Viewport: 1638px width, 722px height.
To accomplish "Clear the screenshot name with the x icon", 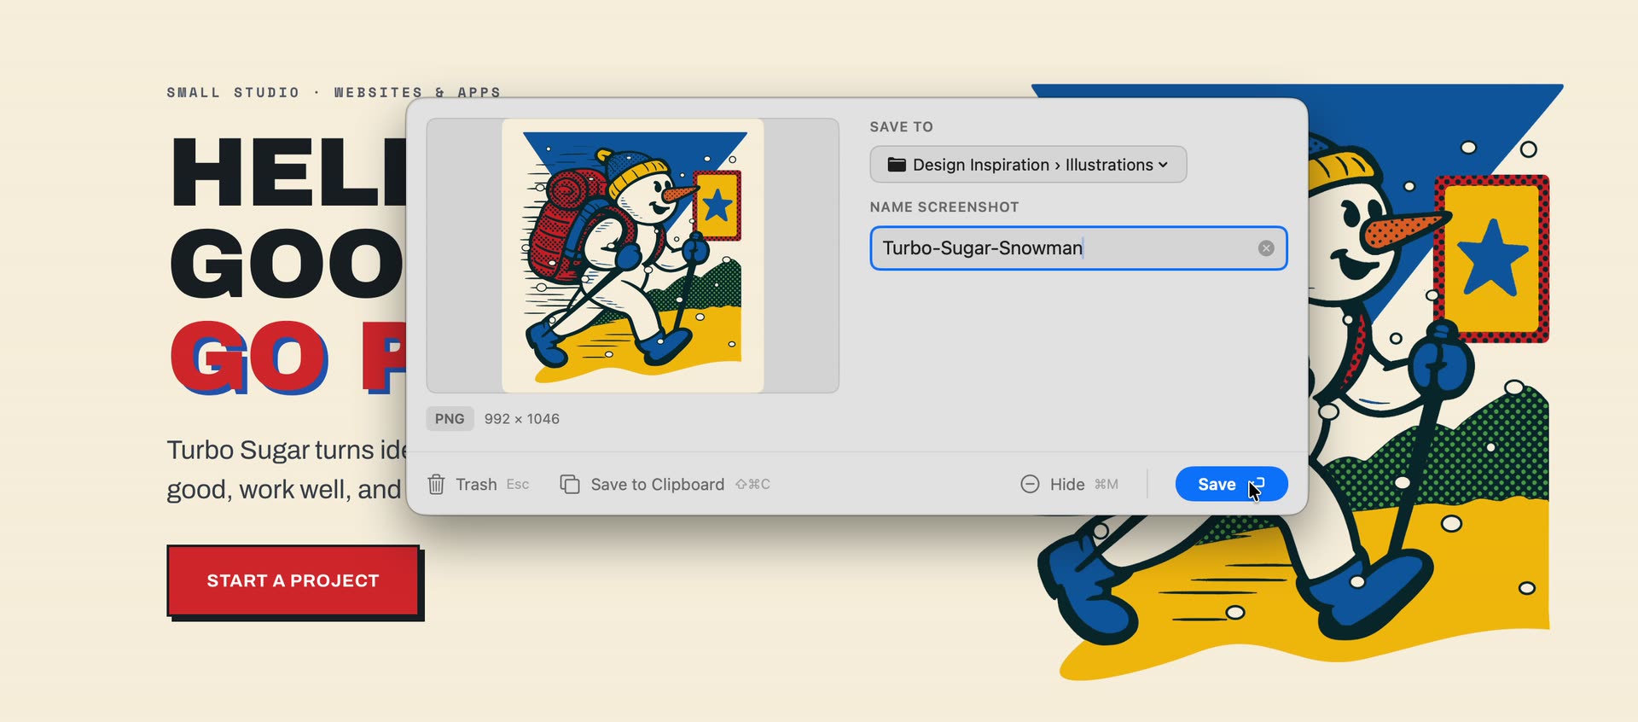I will [1266, 248].
